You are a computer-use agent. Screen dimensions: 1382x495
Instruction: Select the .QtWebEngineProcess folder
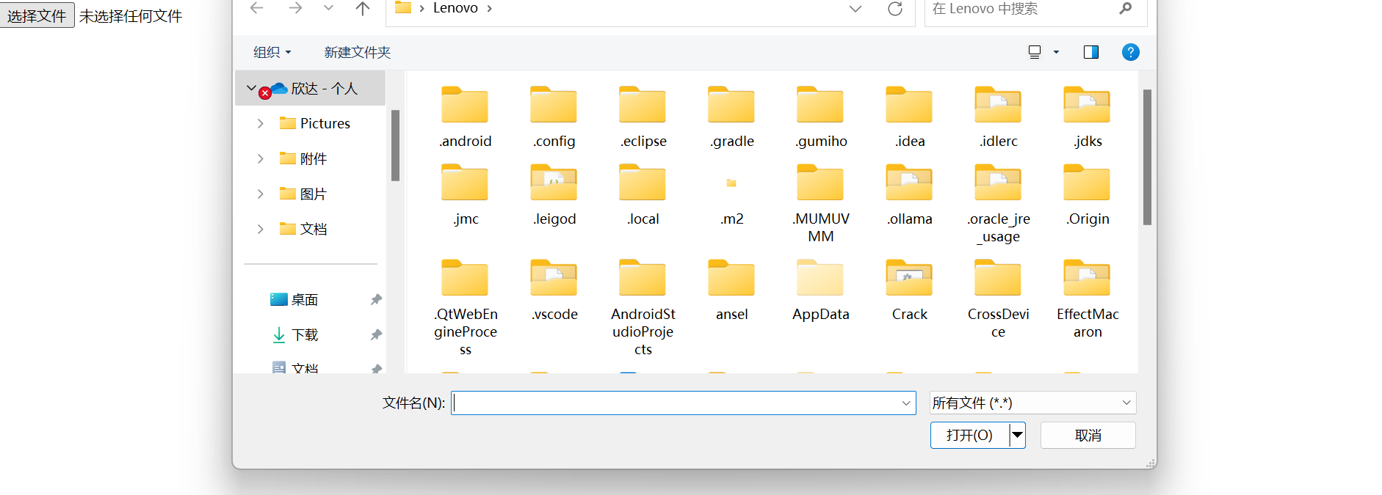[x=465, y=308]
